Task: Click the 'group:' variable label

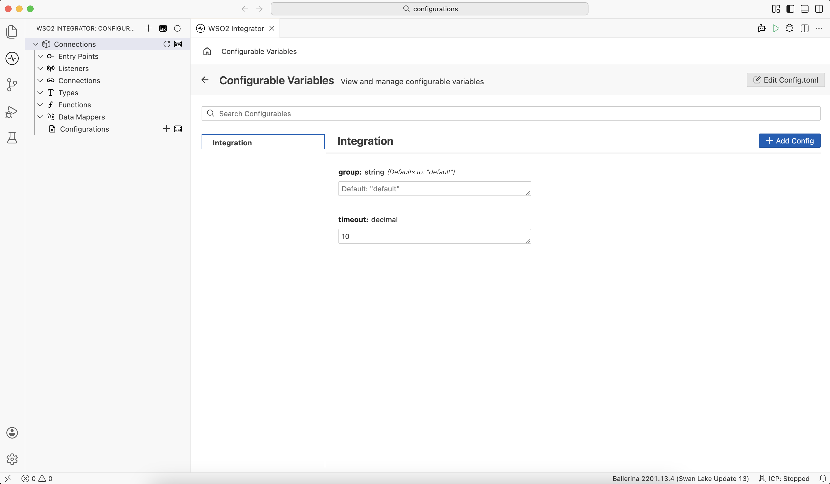Action: (350, 172)
